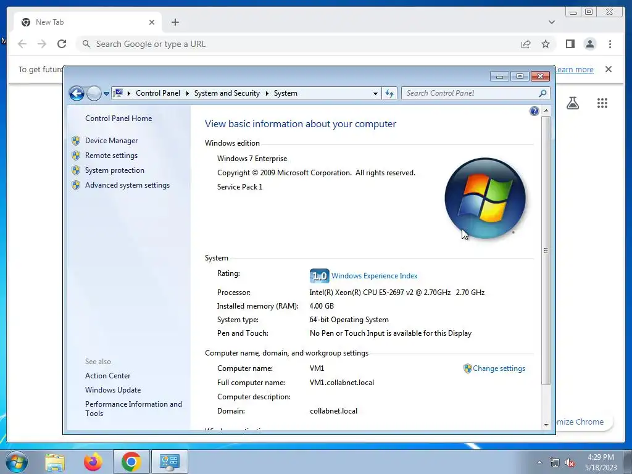Click the 1.0 rating badge
The height and width of the screenshot is (474, 632).
point(319,276)
